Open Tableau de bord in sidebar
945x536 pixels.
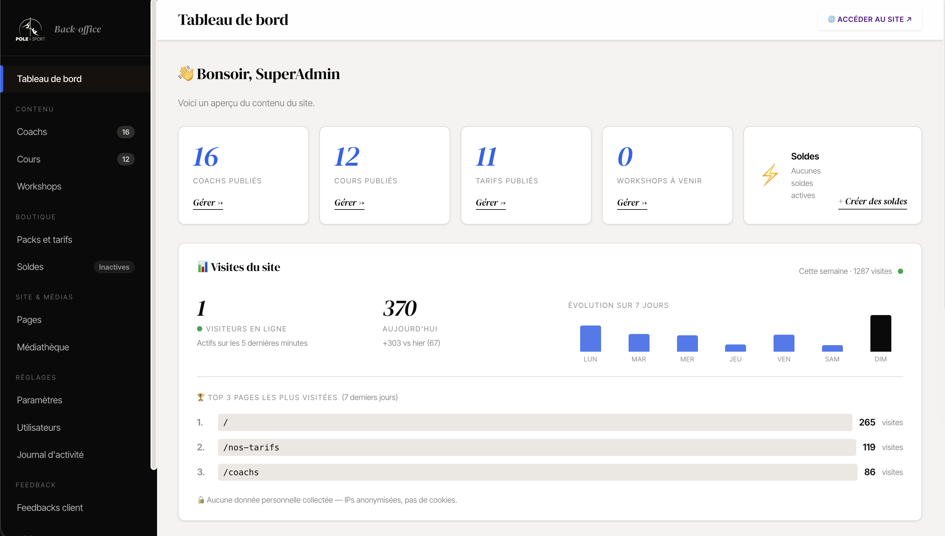pyautogui.click(x=76, y=79)
